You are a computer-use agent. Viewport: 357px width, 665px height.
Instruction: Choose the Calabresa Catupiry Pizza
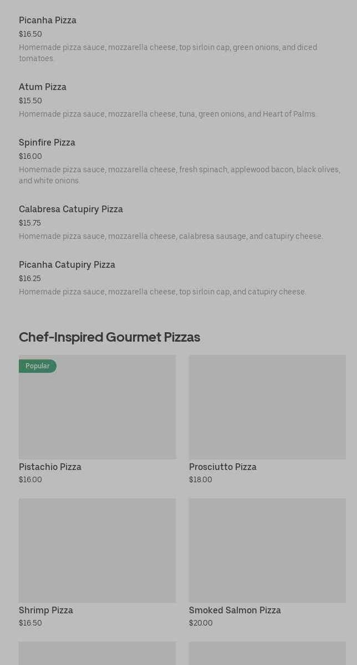coord(71,209)
